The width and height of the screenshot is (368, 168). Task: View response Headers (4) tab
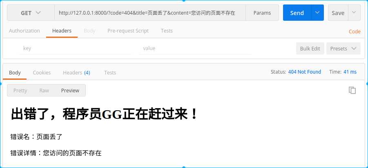(76, 73)
